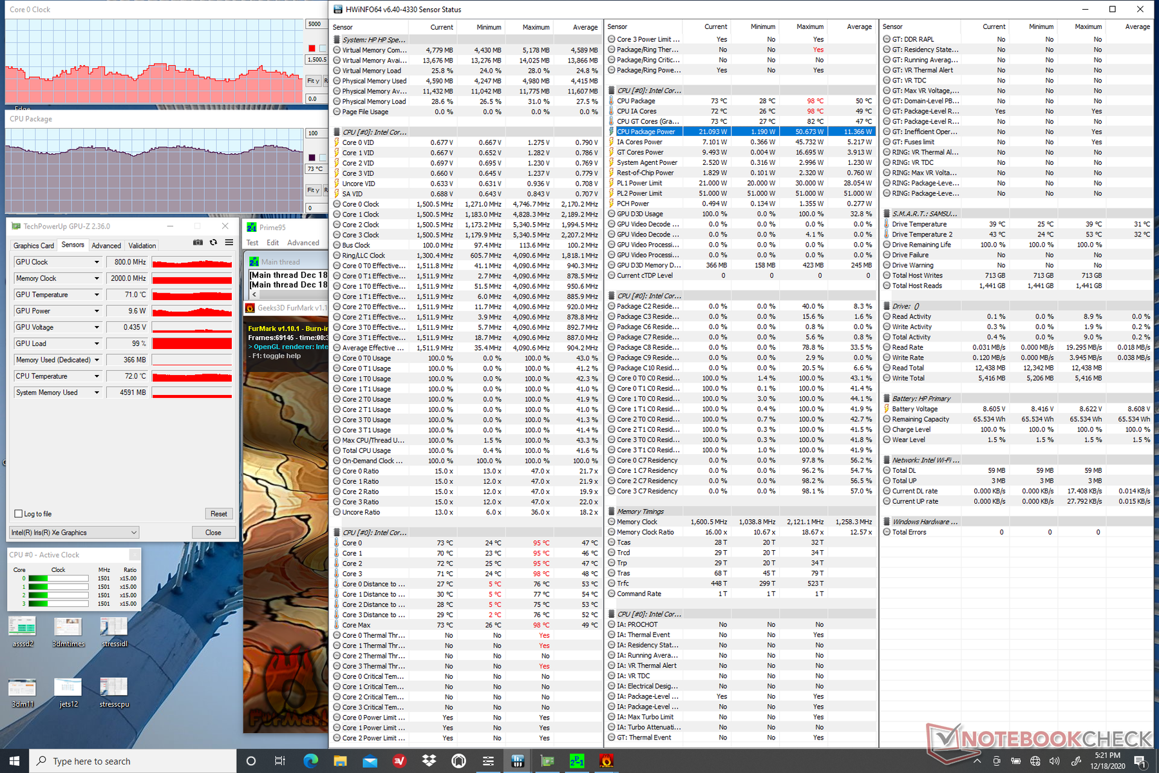Select the Total Errors sensor row
This screenshot has height=773, width=1159.
pos(1017,532)
